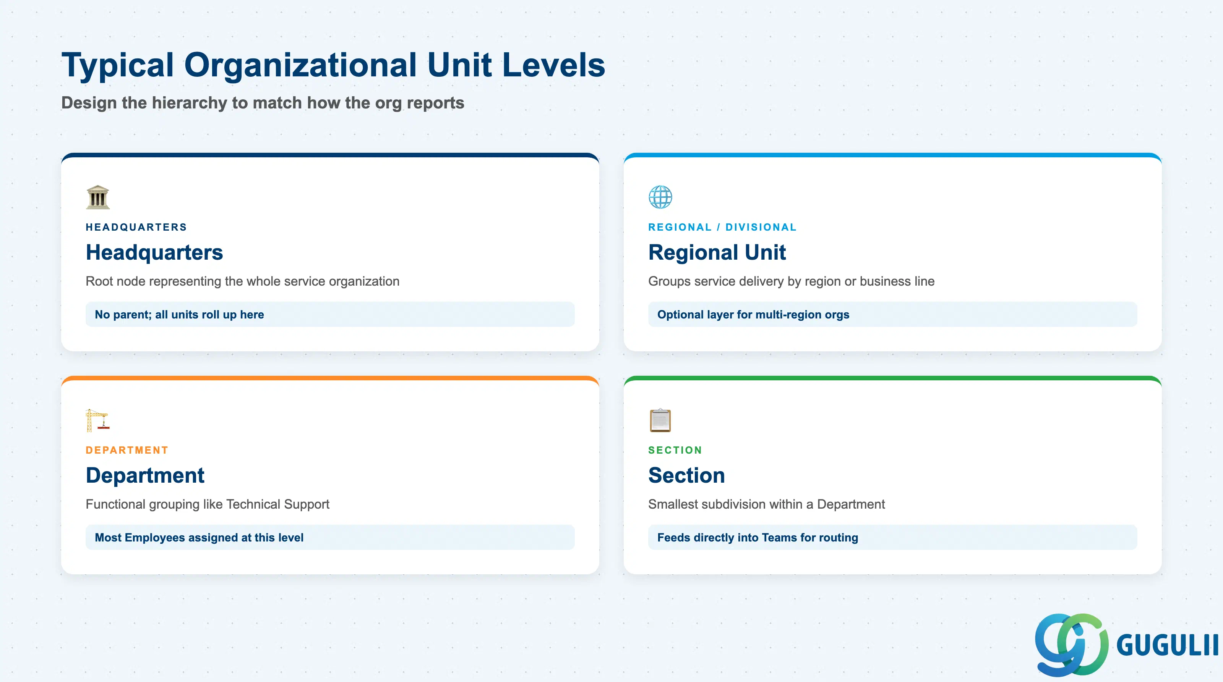Select the Headquarters card heading
This screenshot has height=682, width=1223.
(154, 252)
